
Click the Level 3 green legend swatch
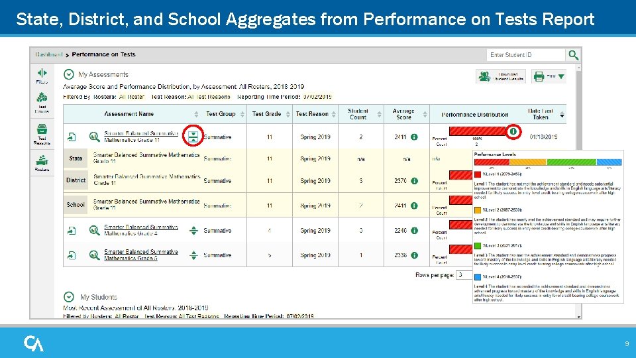tap(478, 245)
